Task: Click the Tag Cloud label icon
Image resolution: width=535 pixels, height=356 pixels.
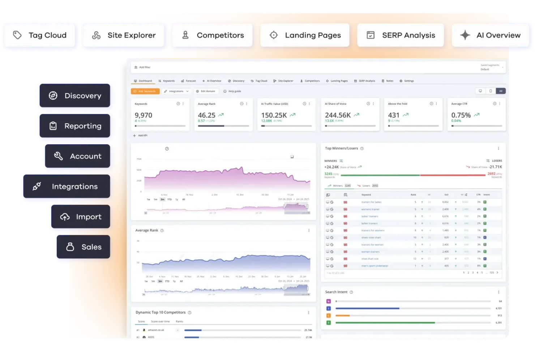Action: click(17, 35)
